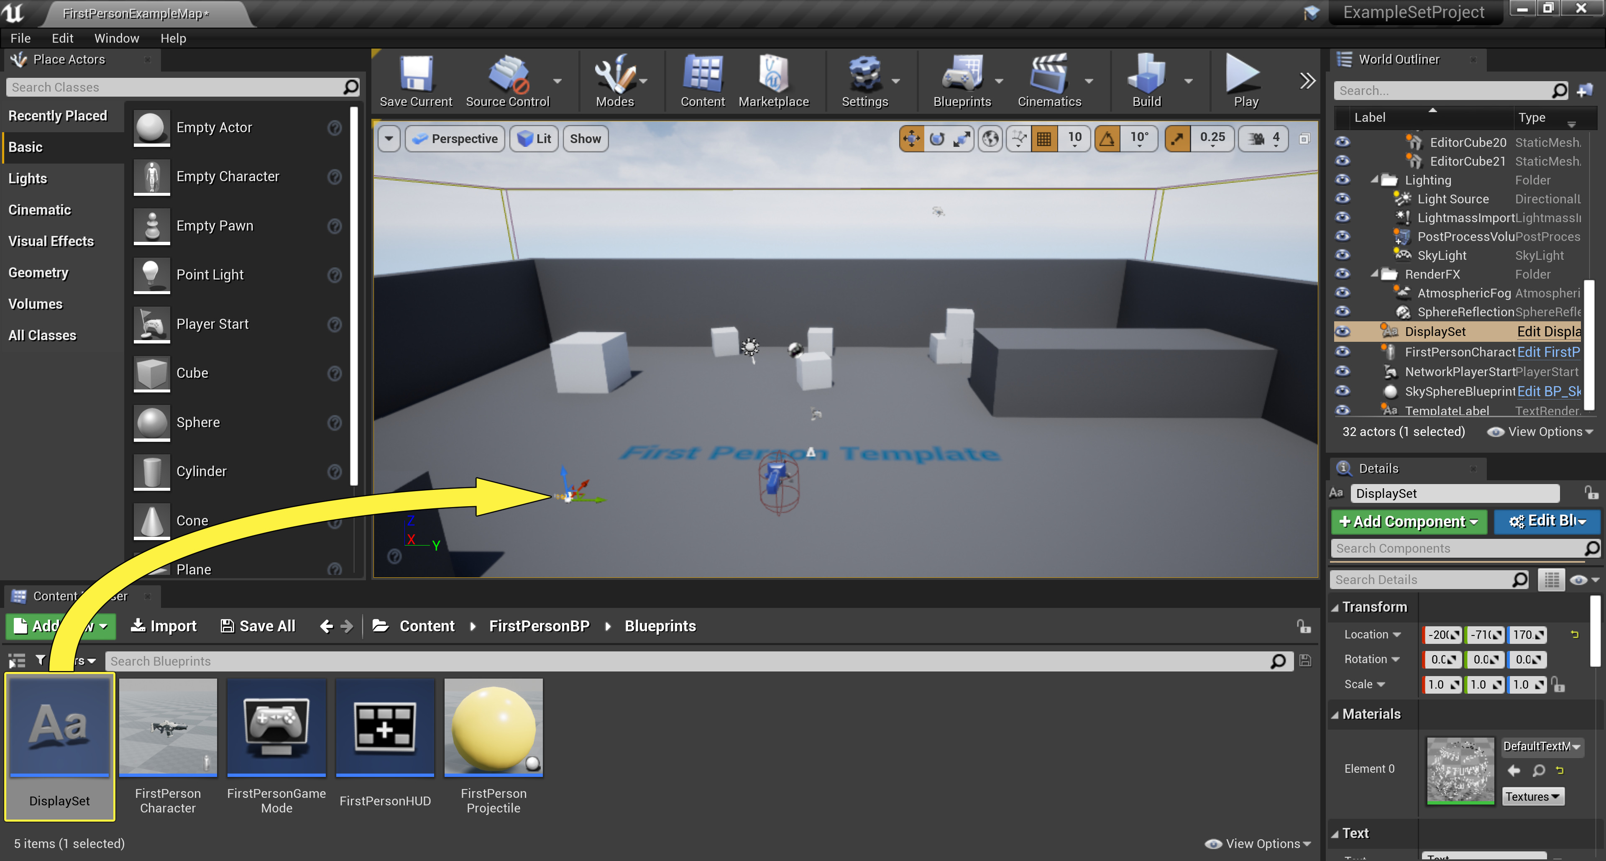The height and width of the screenshot is (861, 1606).
Task: Select the Lights category in Place Actors
Action: click(x=28, y=178)
